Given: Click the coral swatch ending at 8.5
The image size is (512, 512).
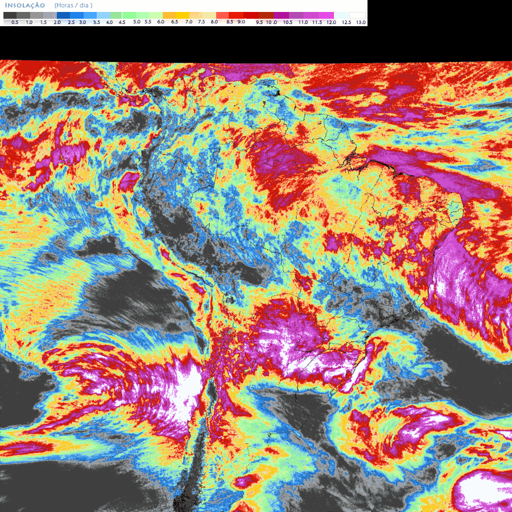Looking at the screenshot, I should click(222, 15).
